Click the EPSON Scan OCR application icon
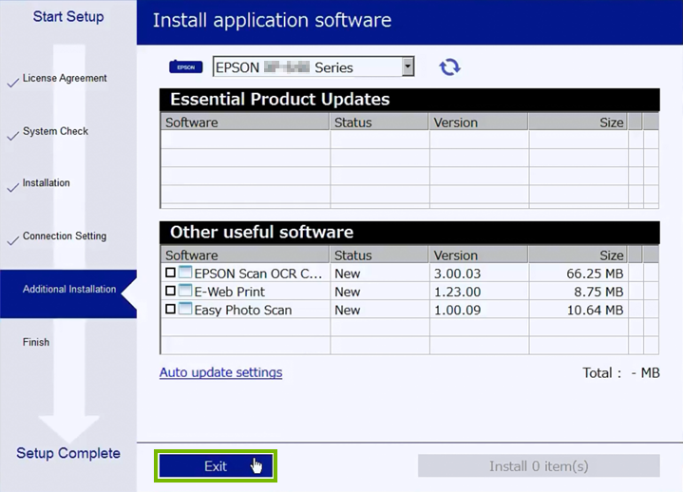Screen dimensions: 683x492 (185, 273)
